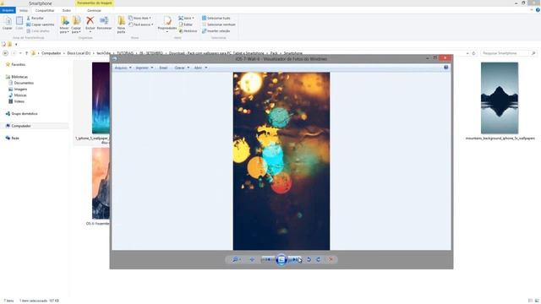Click Renomear icon in ribbon
Screen dimensions: 541x304
click(x=104, y=23)
